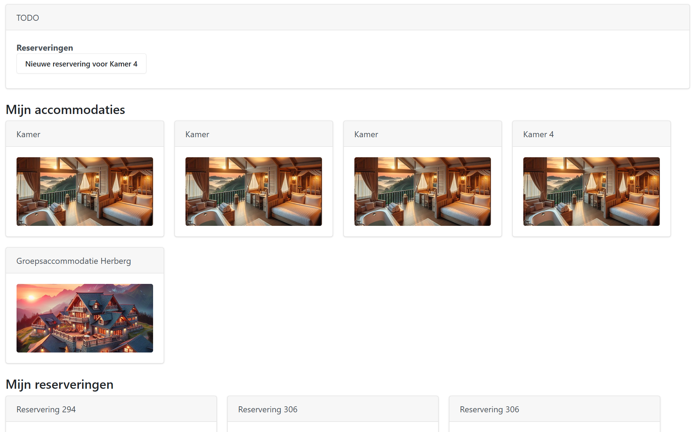
Task: Open Groepsaccommodatie Herberg card title
Action: point(74,261)
